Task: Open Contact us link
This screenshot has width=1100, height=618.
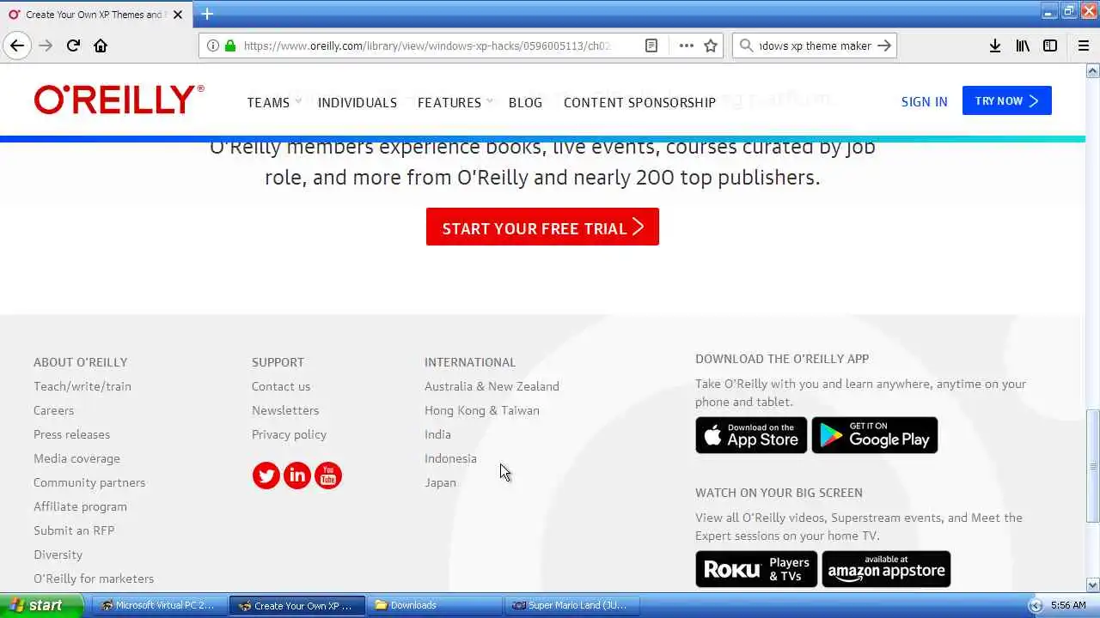Action: tap(281, 386)
